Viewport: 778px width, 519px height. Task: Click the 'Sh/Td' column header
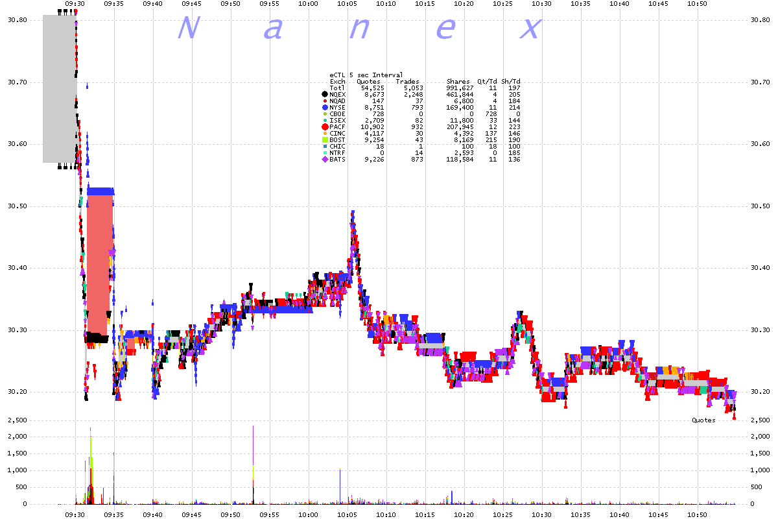coord(511,82)
